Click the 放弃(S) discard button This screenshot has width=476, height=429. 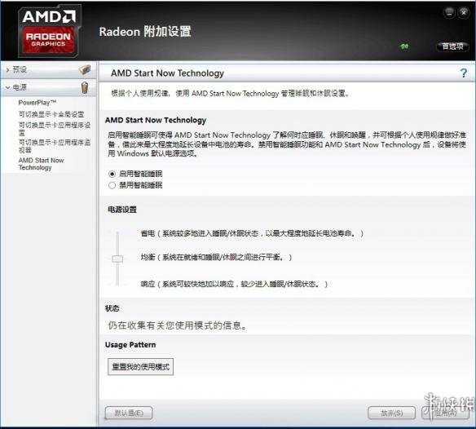click(x=391, y=413)
